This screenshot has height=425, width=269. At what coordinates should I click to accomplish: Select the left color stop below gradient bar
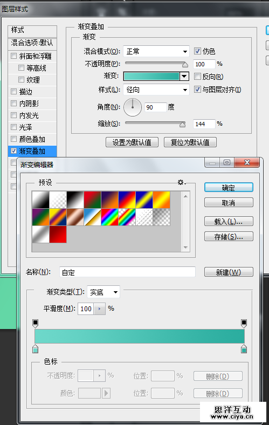tap(35, 349)
